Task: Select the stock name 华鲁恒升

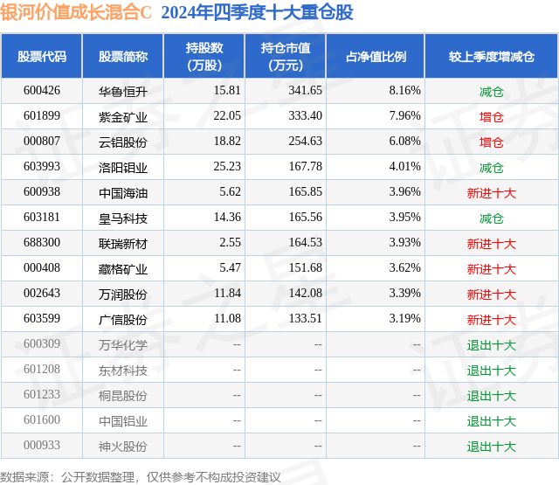Action: point(123,92)
